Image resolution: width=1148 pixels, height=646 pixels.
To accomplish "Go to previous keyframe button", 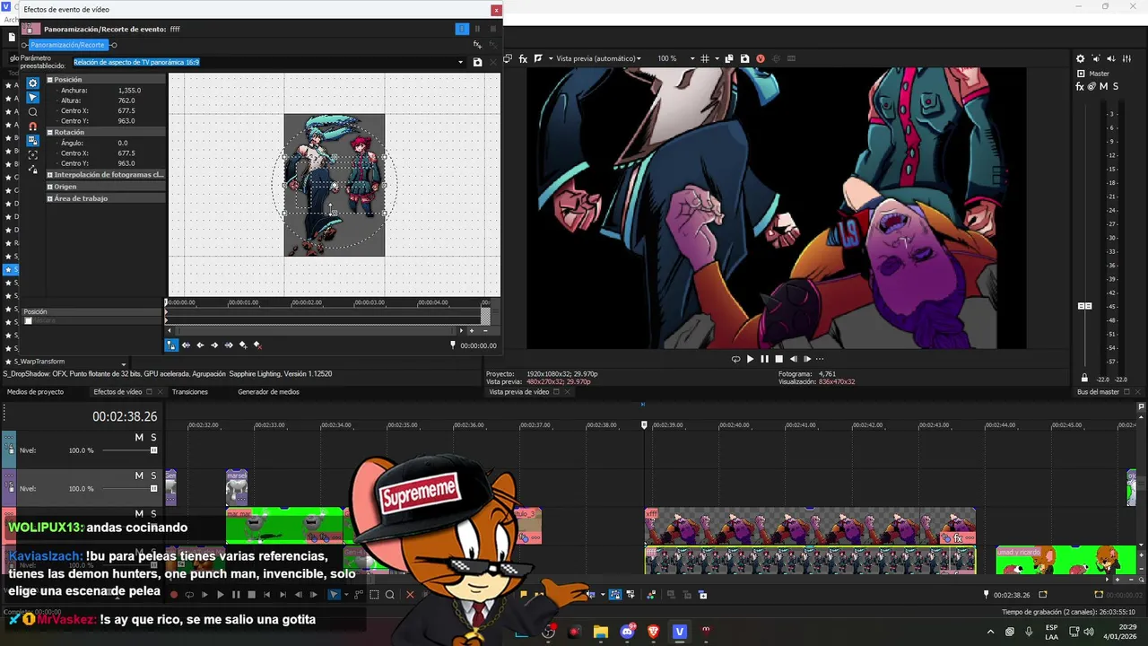I will click(x=200, y=345).
